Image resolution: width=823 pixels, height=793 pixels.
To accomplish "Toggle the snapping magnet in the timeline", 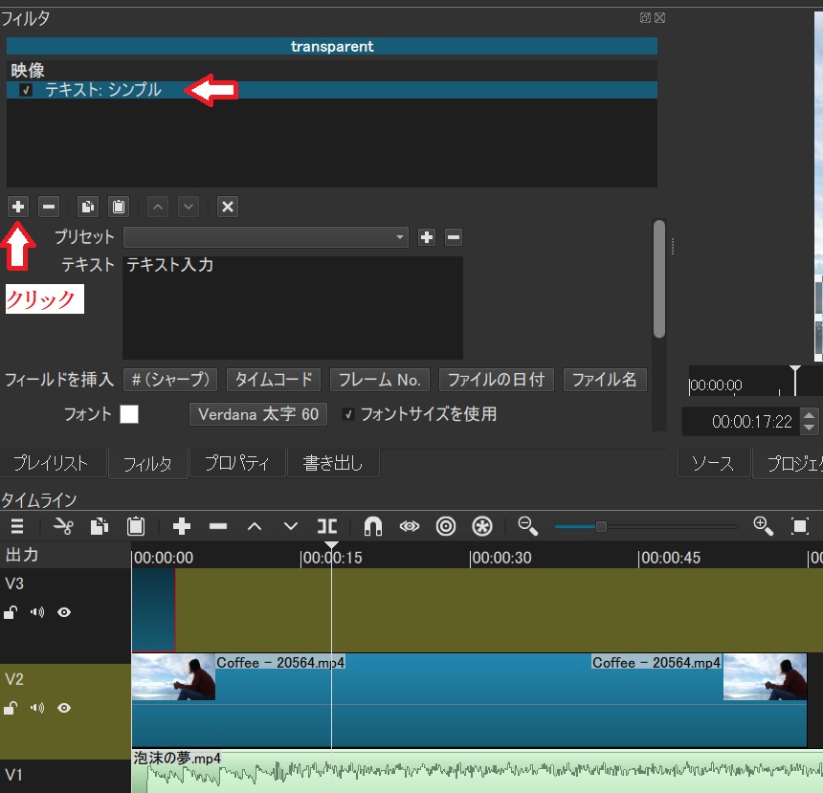I will click(x=372, y=526).
